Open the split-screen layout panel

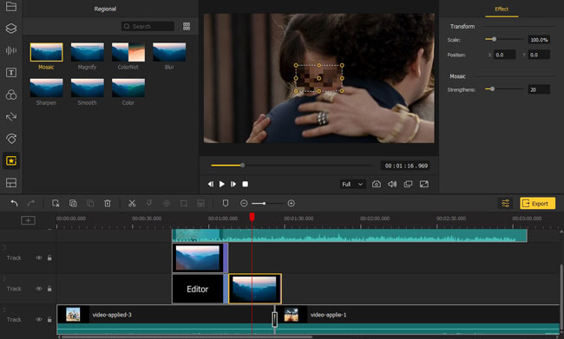click(11, 183)
